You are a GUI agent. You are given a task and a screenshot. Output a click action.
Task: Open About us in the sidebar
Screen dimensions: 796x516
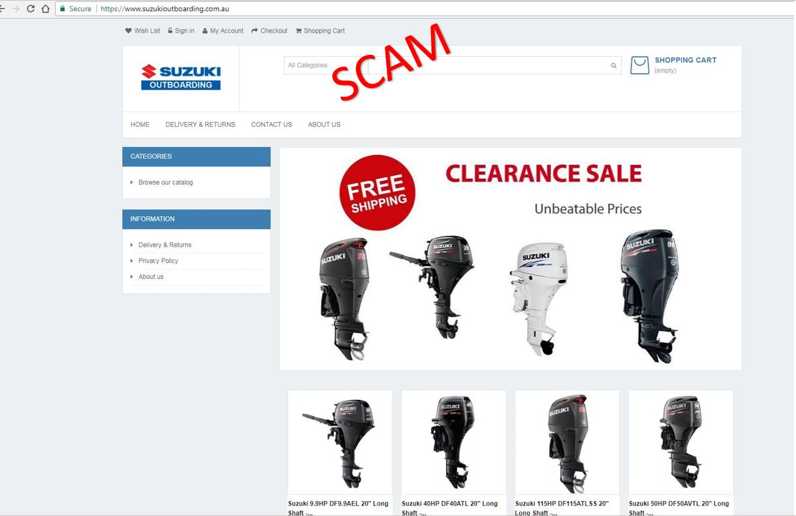click(x=151, y=277)
